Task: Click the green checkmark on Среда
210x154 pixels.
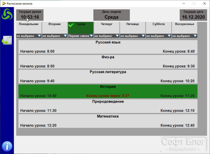Action: click(71, 25)
